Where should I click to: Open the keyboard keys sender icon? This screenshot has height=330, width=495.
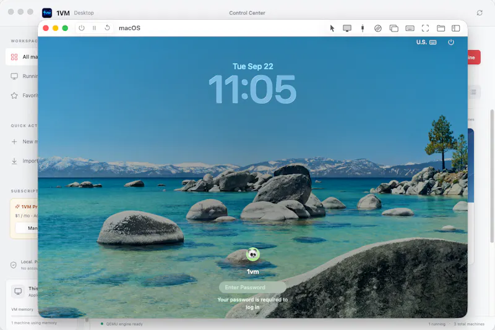[x=410, y=28]
